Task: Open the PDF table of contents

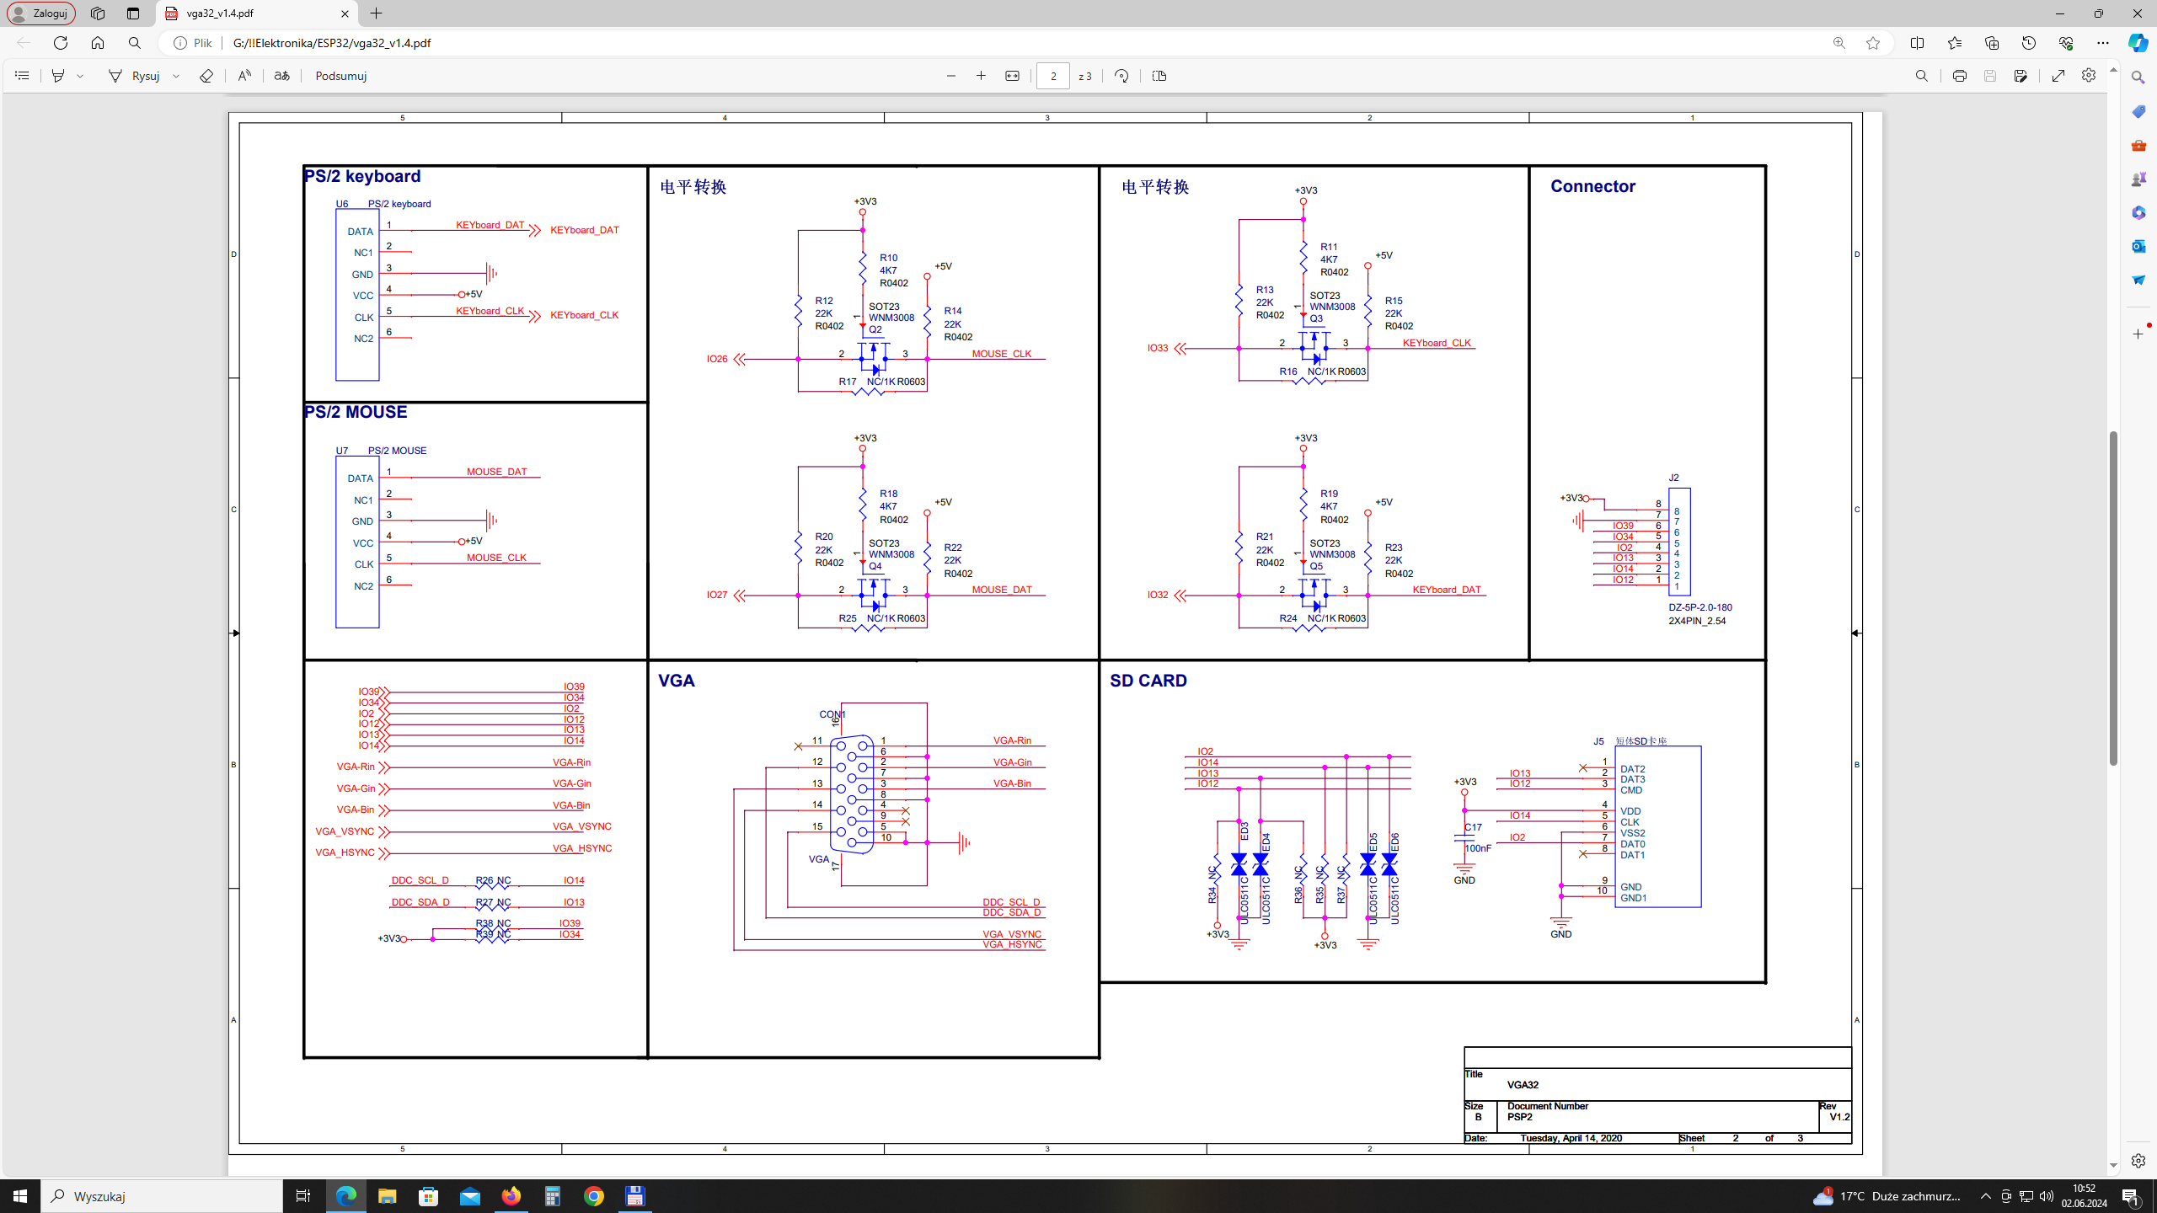Action: coord(22,76)
